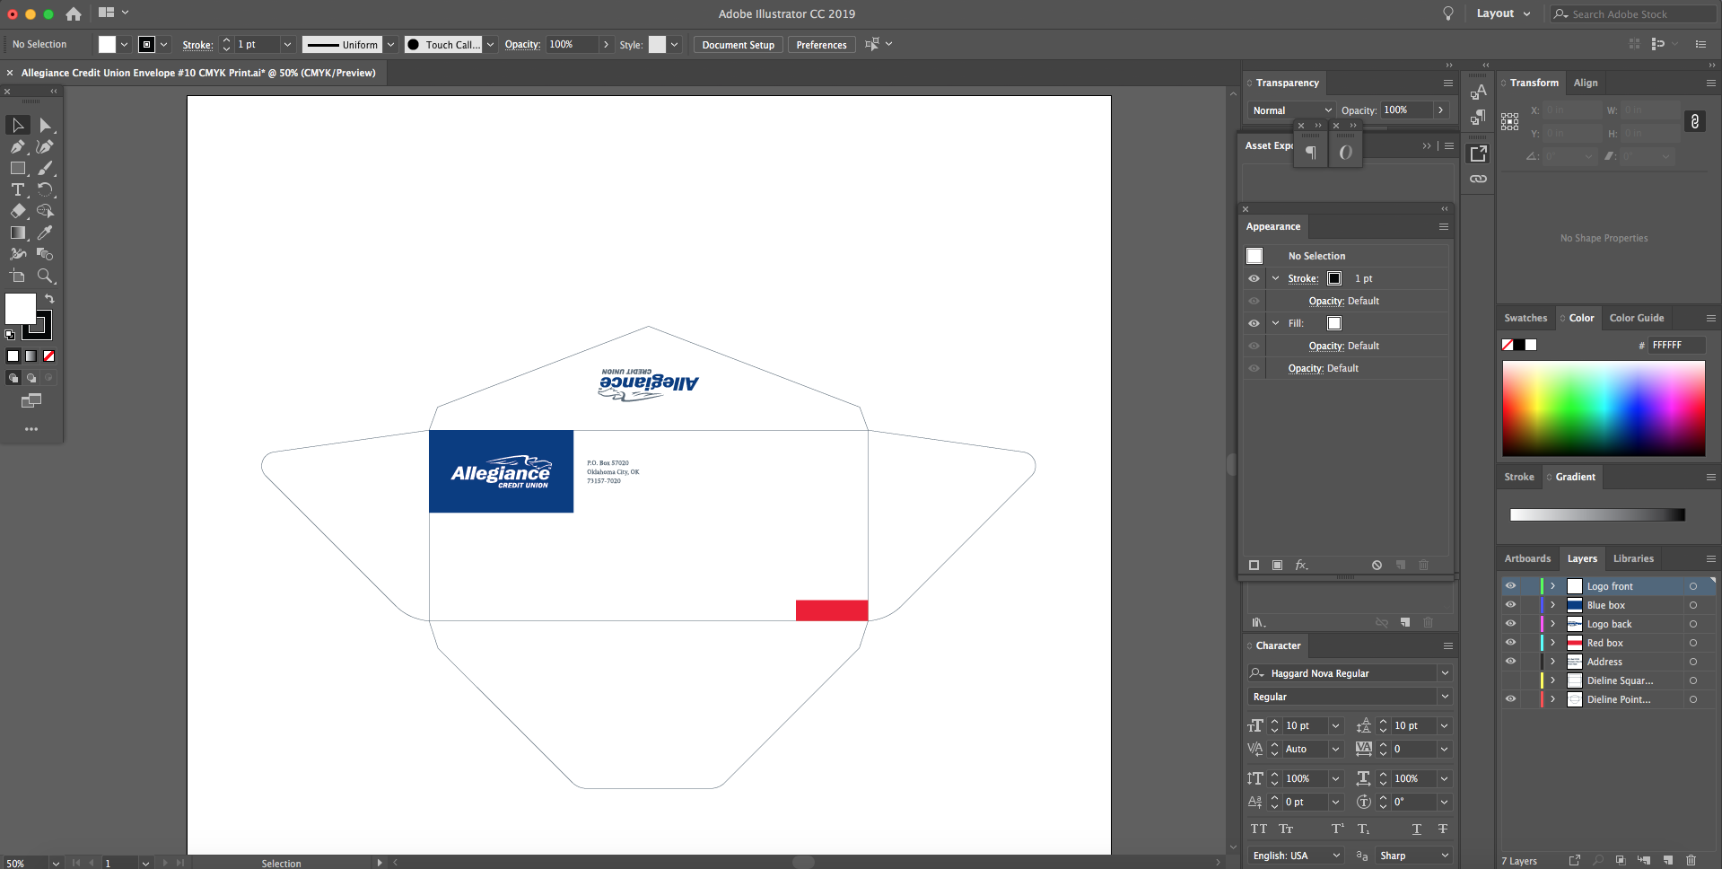Expand the Logo front layer
The image size is (1722, 869).
point(1552,585)
